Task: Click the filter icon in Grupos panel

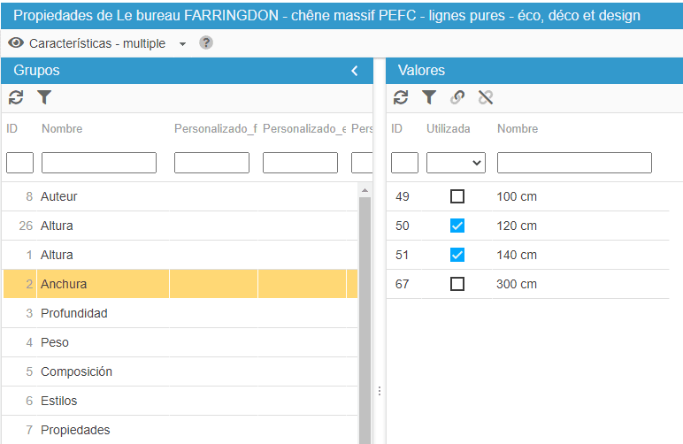Action: 44,97
